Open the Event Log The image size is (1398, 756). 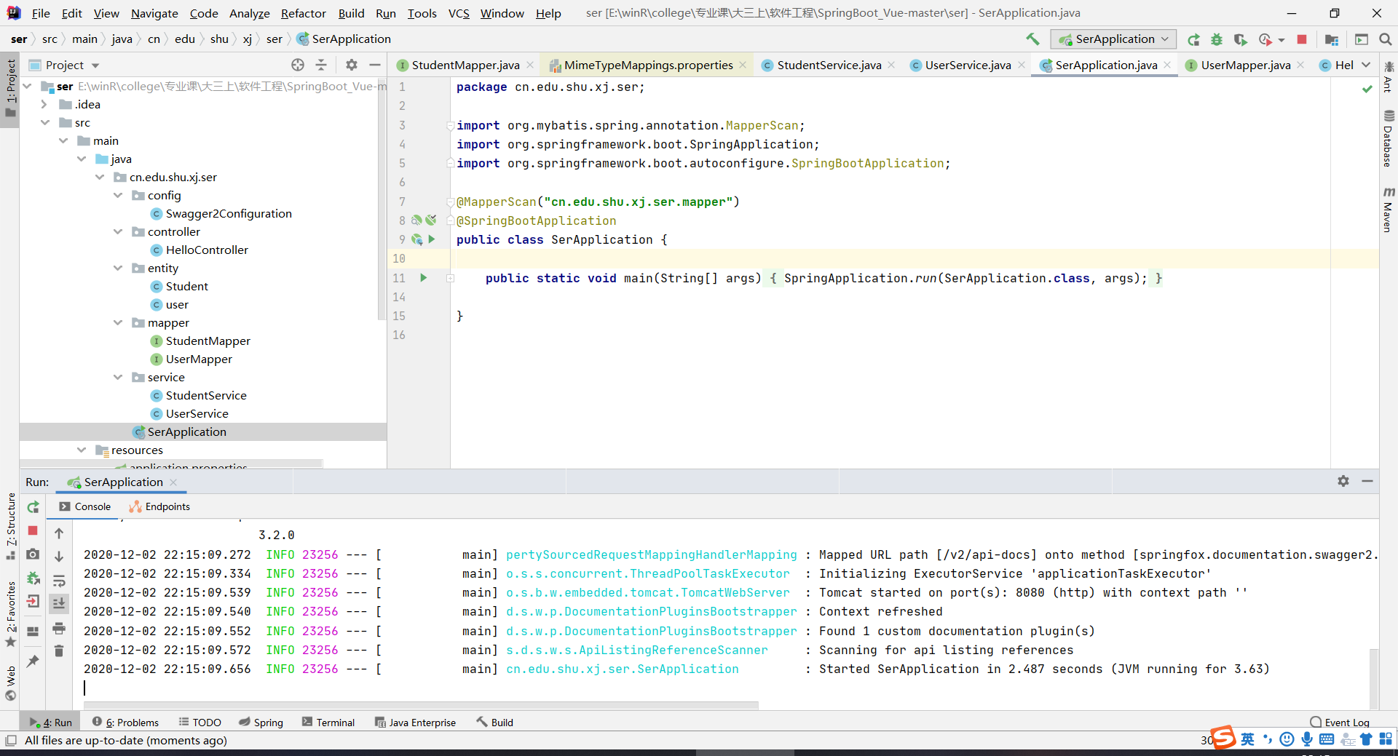[x=1340, y=723]
